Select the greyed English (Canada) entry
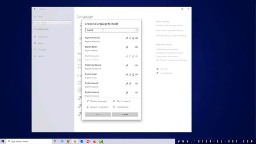This screenshot has width=256, height=144. point(112,58)
